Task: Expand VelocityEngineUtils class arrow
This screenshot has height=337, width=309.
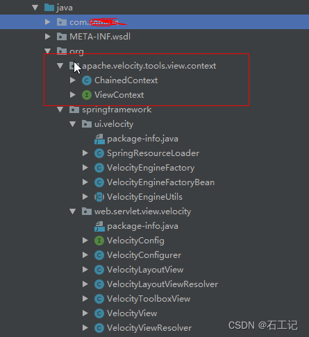Action: click(85, 197)
